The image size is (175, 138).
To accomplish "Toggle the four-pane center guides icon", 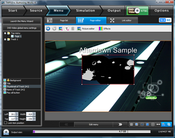I will click(153, 124).
